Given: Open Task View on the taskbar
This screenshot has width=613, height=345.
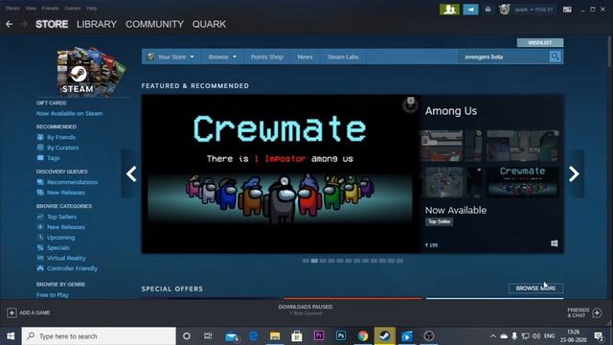Looking at the screenshot, I should tap(208, 335).
